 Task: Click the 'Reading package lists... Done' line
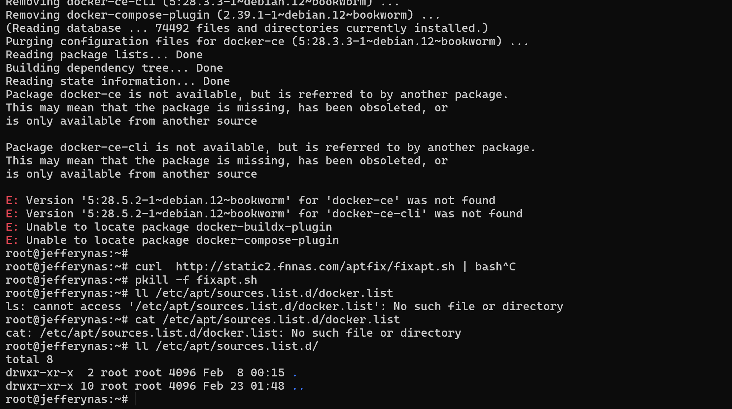(104, 55)
